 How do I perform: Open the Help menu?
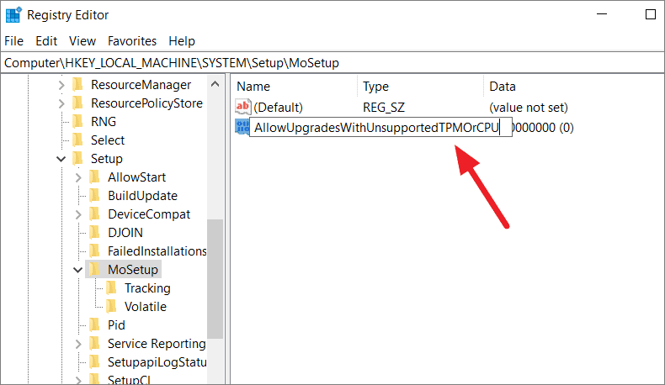coord(182,41)
